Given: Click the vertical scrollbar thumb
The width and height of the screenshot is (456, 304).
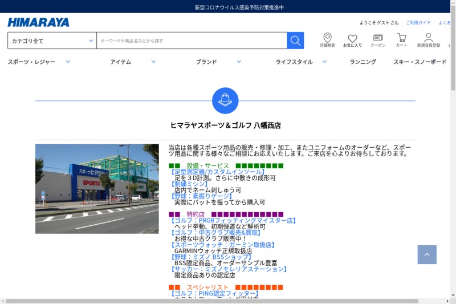Looking at the screenshot, I should [x=453, y=47].
